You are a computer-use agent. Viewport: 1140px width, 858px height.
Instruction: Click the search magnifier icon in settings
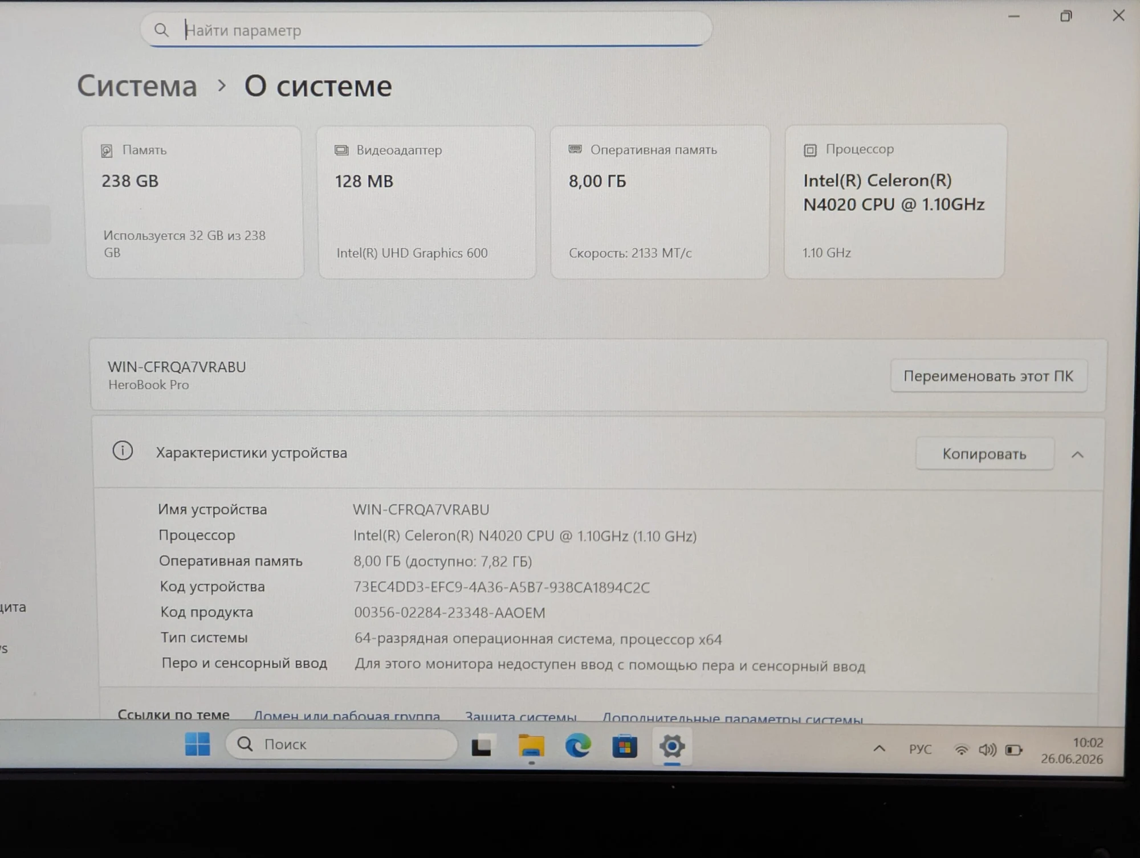(161, 30)
